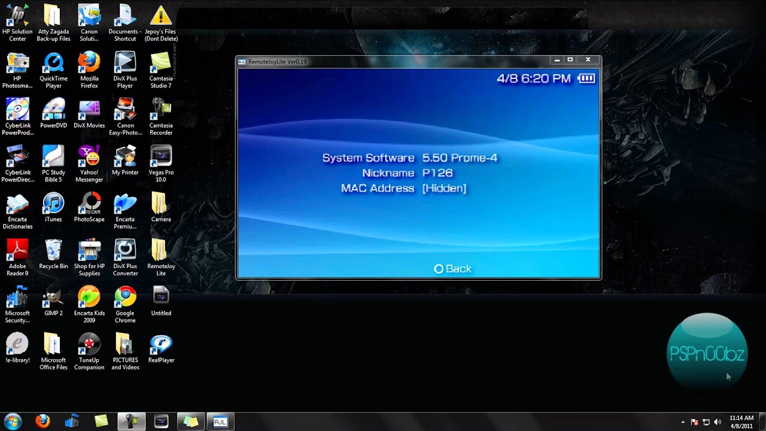Click the Back option in RemoteJoyLite
The height and width of the screenshot is (431, 766).
click(x=452, y=269)
